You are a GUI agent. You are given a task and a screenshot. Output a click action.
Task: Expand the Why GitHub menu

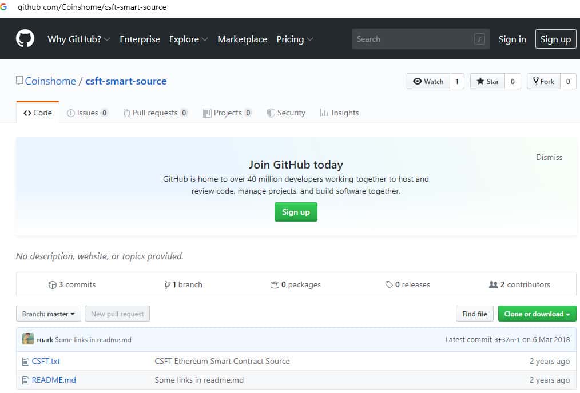click(79, 39)
